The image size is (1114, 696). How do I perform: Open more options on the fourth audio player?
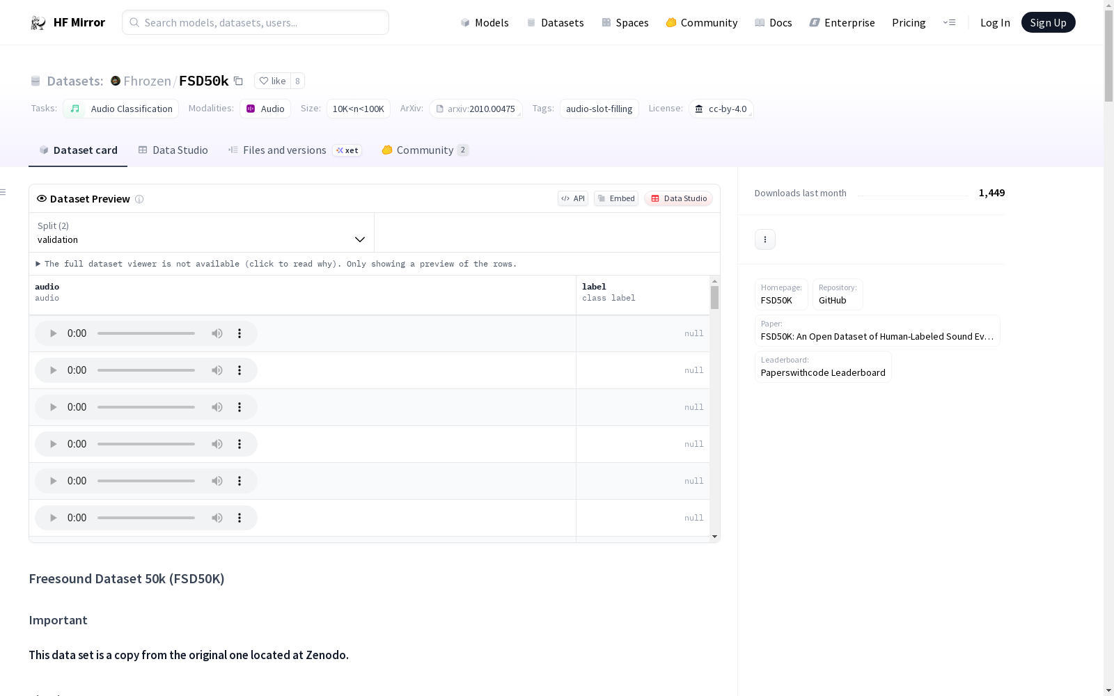point(240,444)
